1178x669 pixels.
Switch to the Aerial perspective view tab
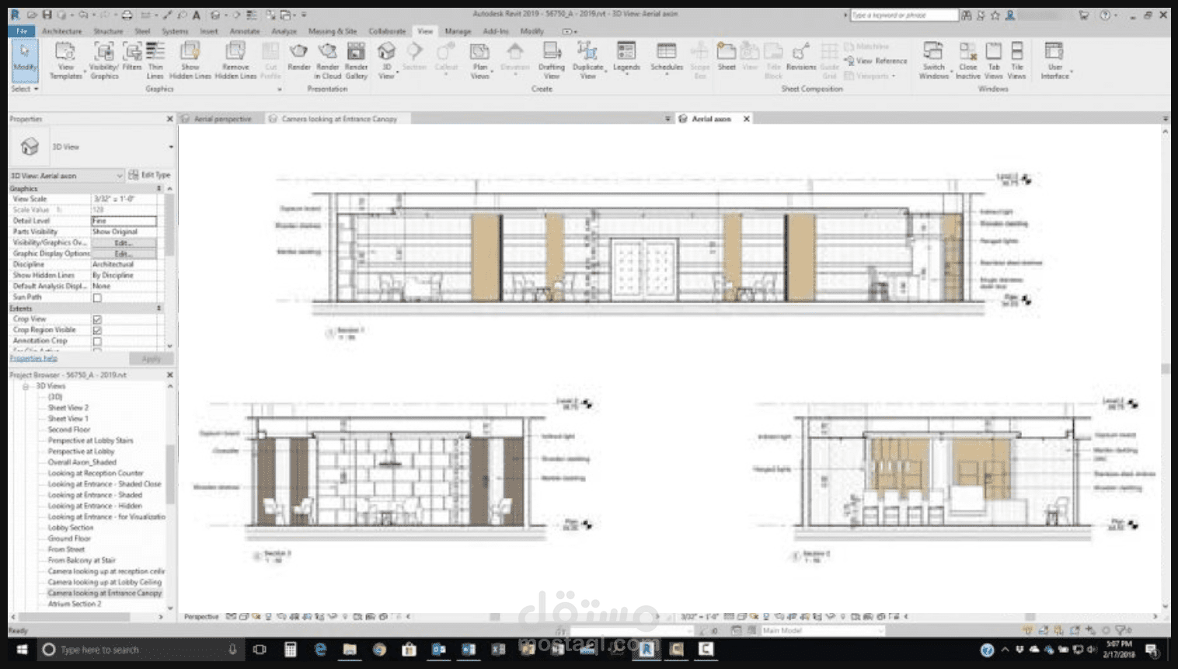coord(222,119)
